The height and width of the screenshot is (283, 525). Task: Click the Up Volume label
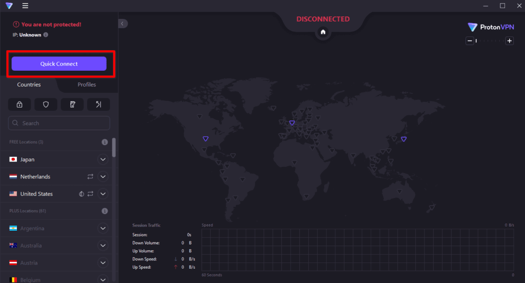click(x=143, y=251)
